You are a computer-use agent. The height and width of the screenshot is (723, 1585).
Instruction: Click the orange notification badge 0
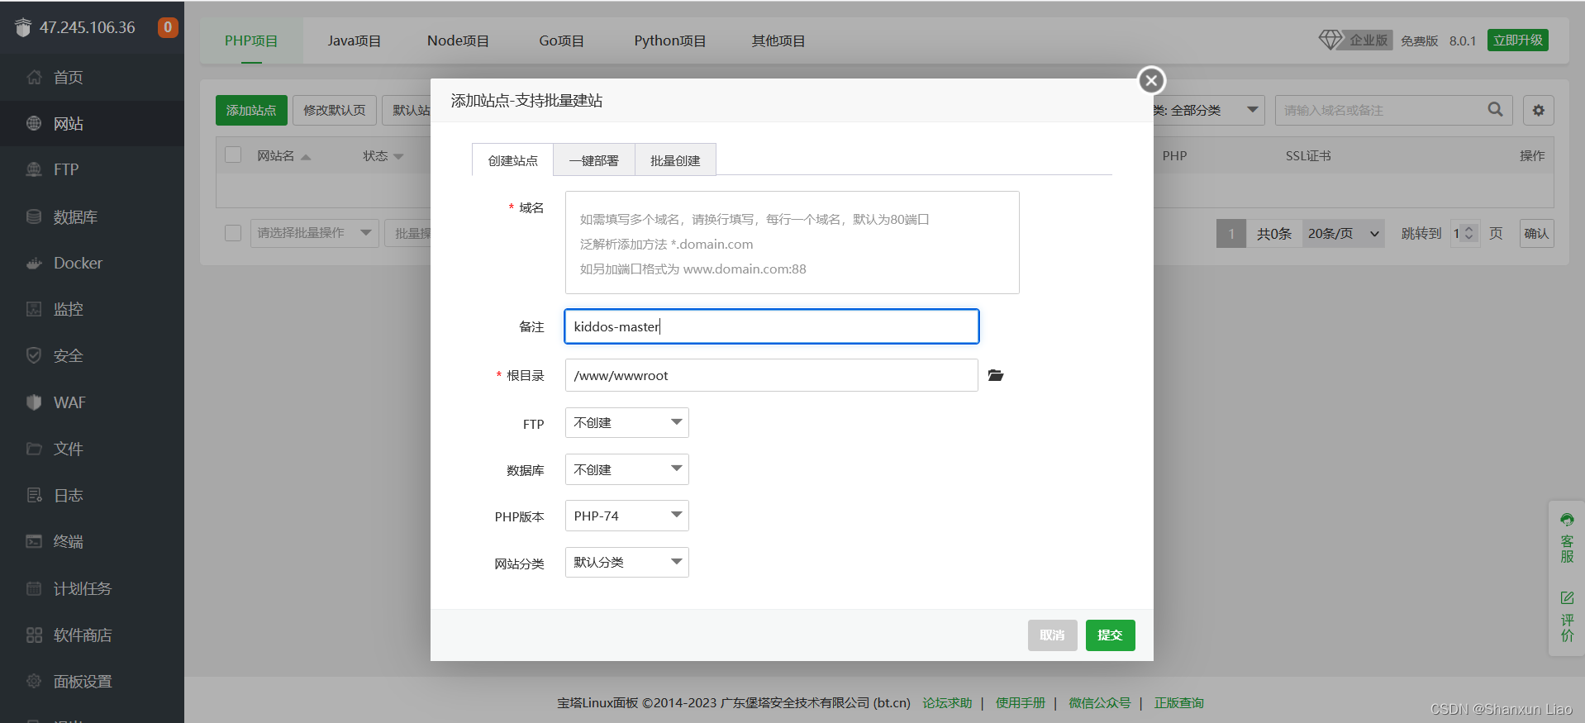[x=168, y=27]
